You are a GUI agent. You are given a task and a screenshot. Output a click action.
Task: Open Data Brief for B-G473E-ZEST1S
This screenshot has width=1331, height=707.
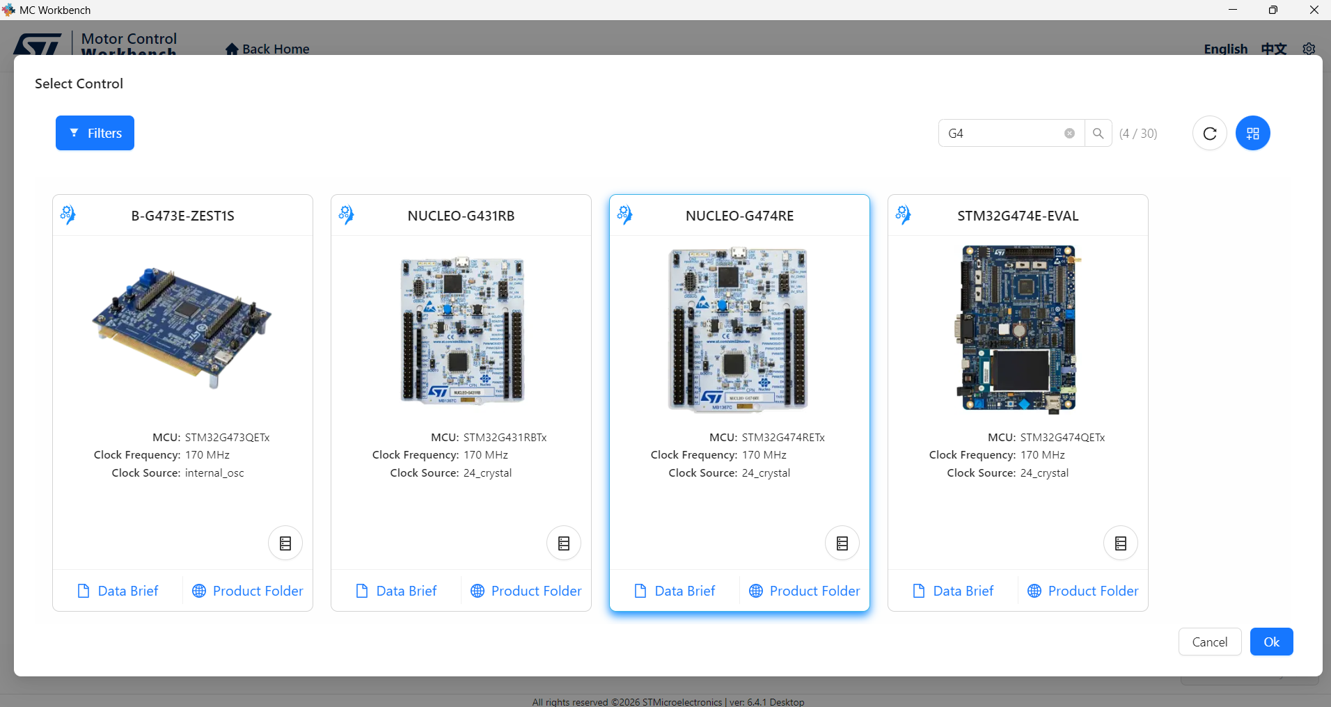pos(118,591)
